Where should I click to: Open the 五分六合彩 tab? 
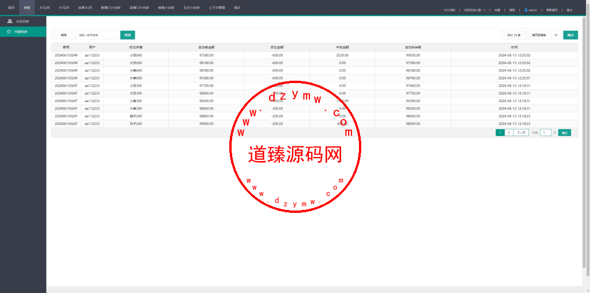pyautogui.click(x=191, y=7)
